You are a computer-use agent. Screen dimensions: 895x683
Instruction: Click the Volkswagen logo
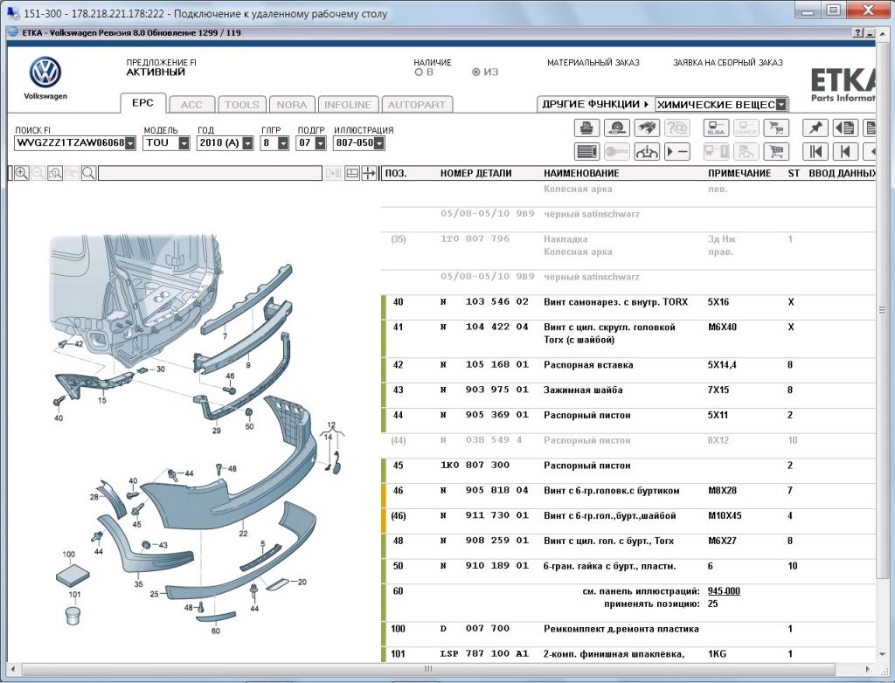[x=45, y=72]
